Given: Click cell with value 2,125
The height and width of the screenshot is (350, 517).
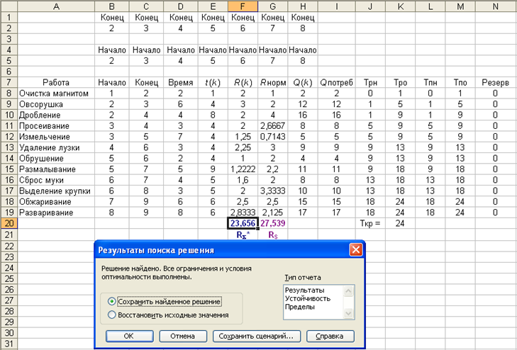Looking at the screenshot, I should tap(272, 213).
